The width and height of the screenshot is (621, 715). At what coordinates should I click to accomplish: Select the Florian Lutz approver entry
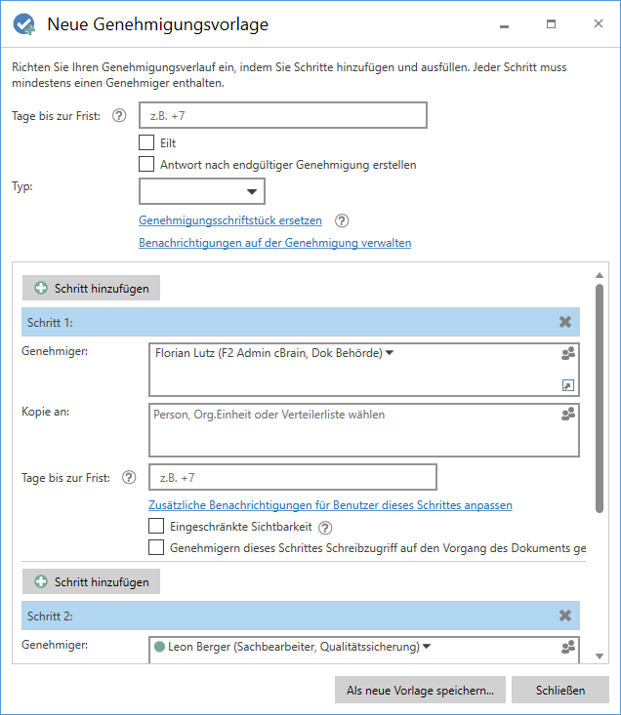[269, 353]
